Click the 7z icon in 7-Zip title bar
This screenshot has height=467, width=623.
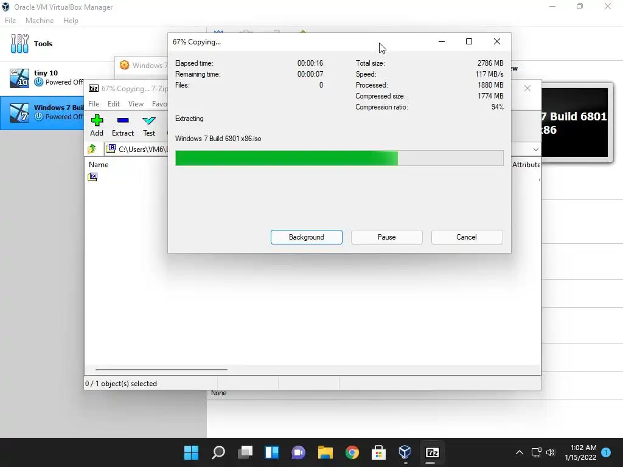[94, 89]
